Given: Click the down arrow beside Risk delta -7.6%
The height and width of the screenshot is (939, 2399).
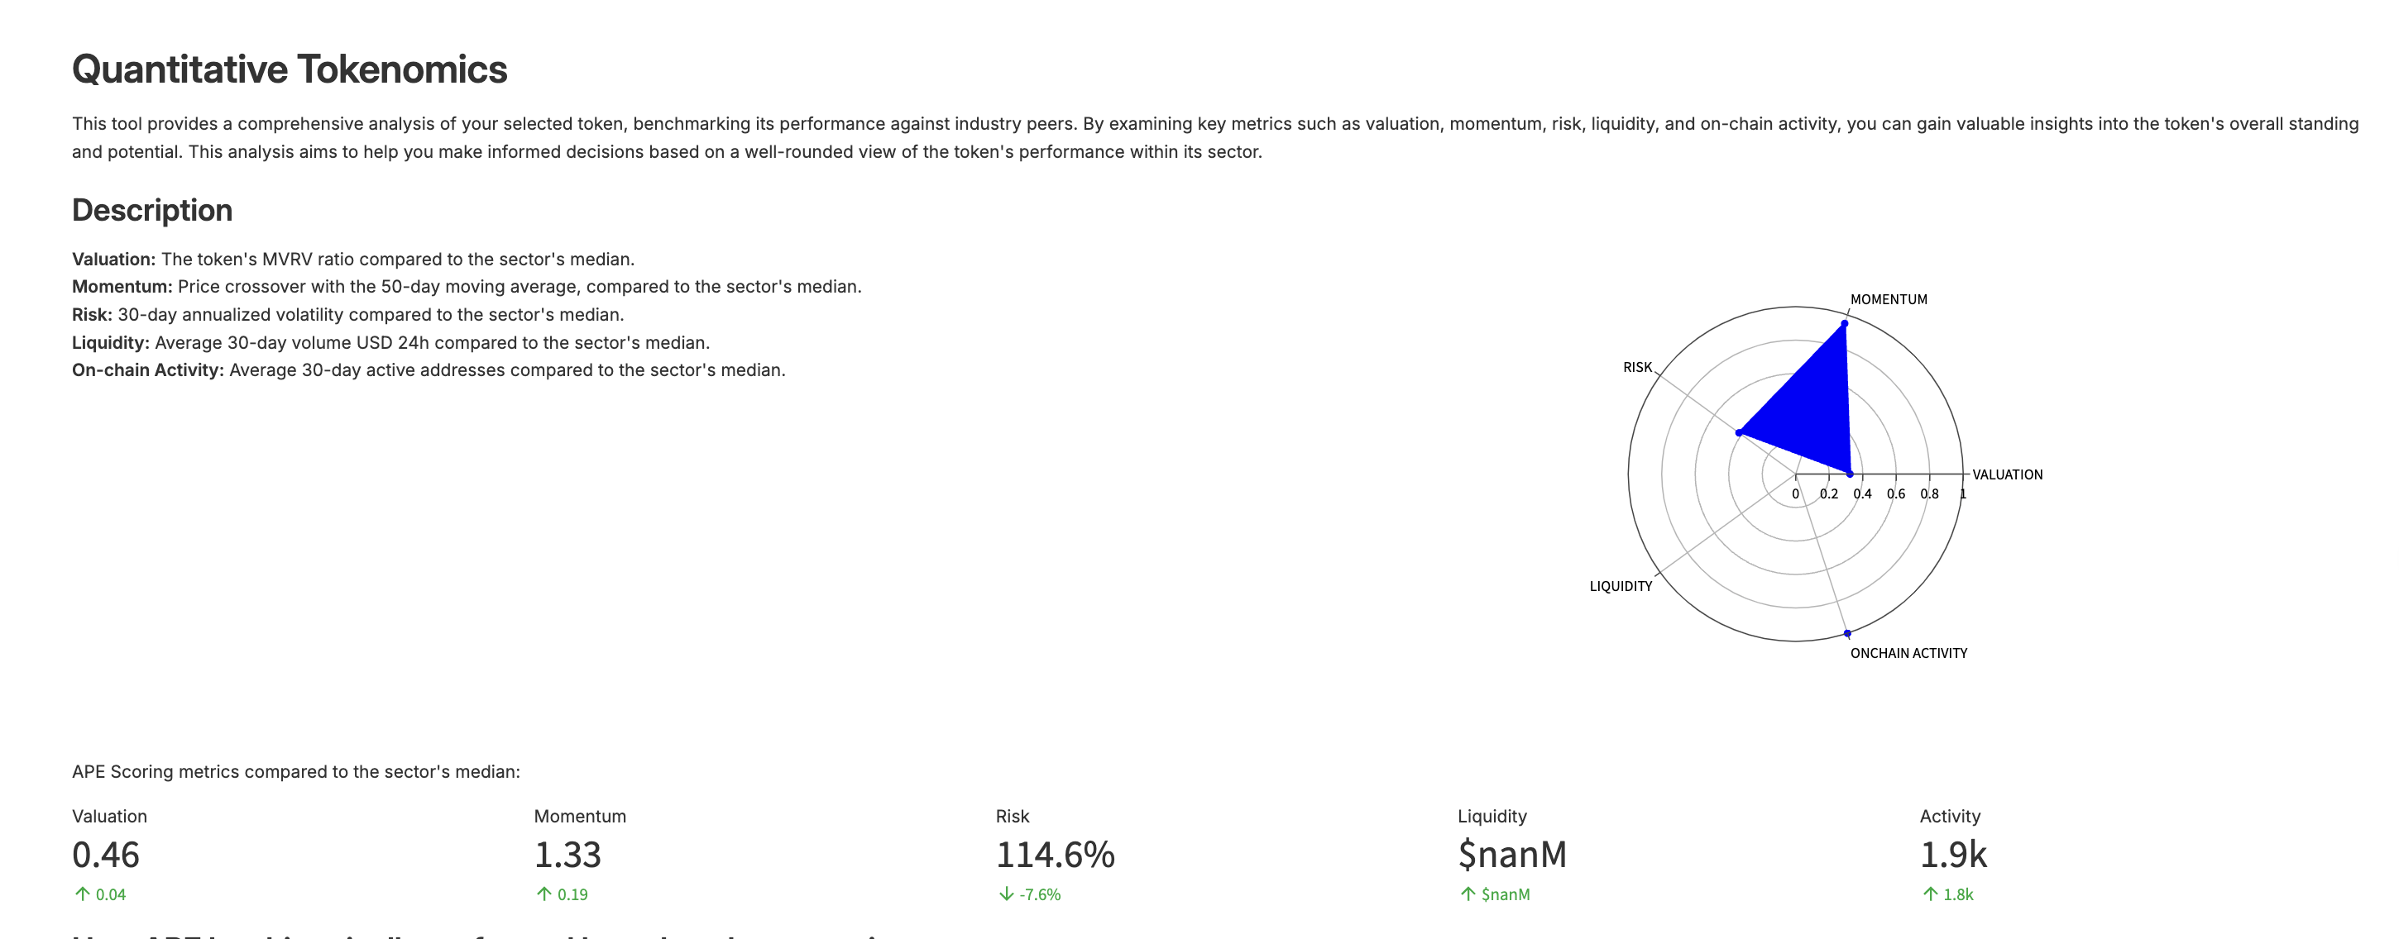Looking at the screenshot, I should 1006,894.
